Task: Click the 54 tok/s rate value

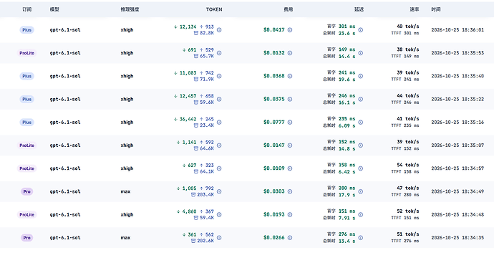Action: 408,165
